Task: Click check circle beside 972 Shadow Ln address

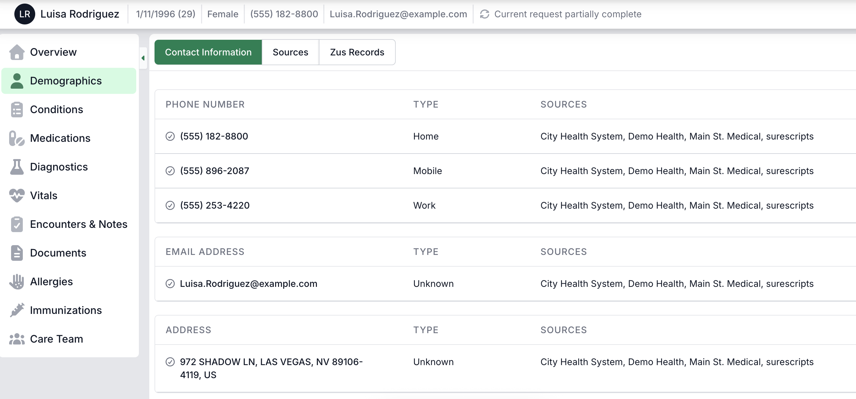Action: pos(170,362)
